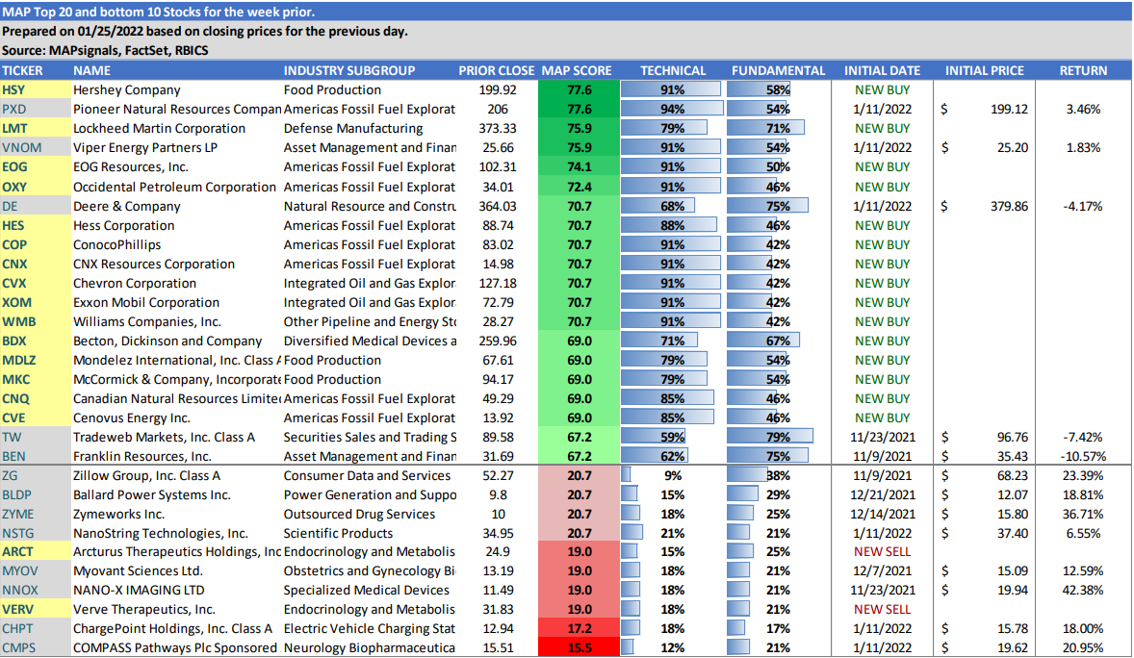The image size is (1134, 658).
Task: Click the CHPT ticker cell
Action: pyautogui.click(x=36, y=629)
